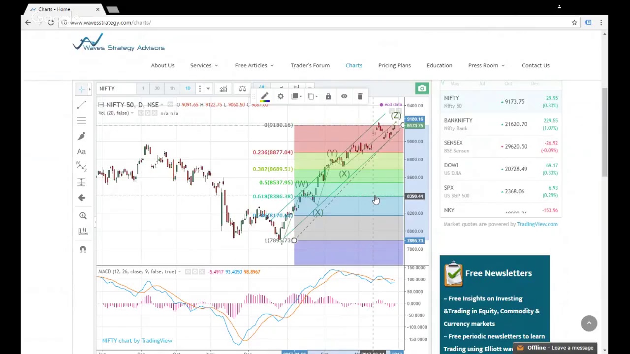Select BANKNIFTY row in watchlist

(501, 124)
